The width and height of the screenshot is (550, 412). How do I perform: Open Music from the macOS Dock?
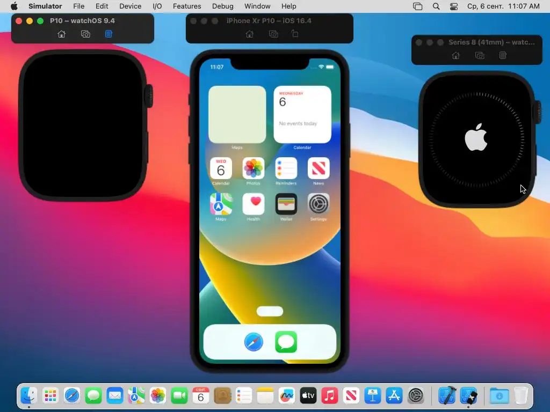click(330, 396)
